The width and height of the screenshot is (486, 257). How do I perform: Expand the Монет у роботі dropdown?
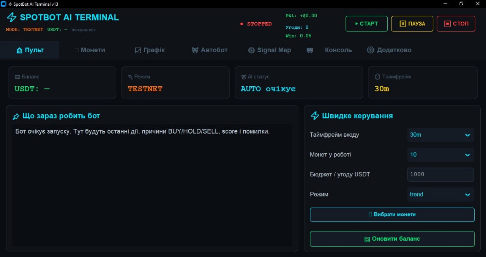440,154
